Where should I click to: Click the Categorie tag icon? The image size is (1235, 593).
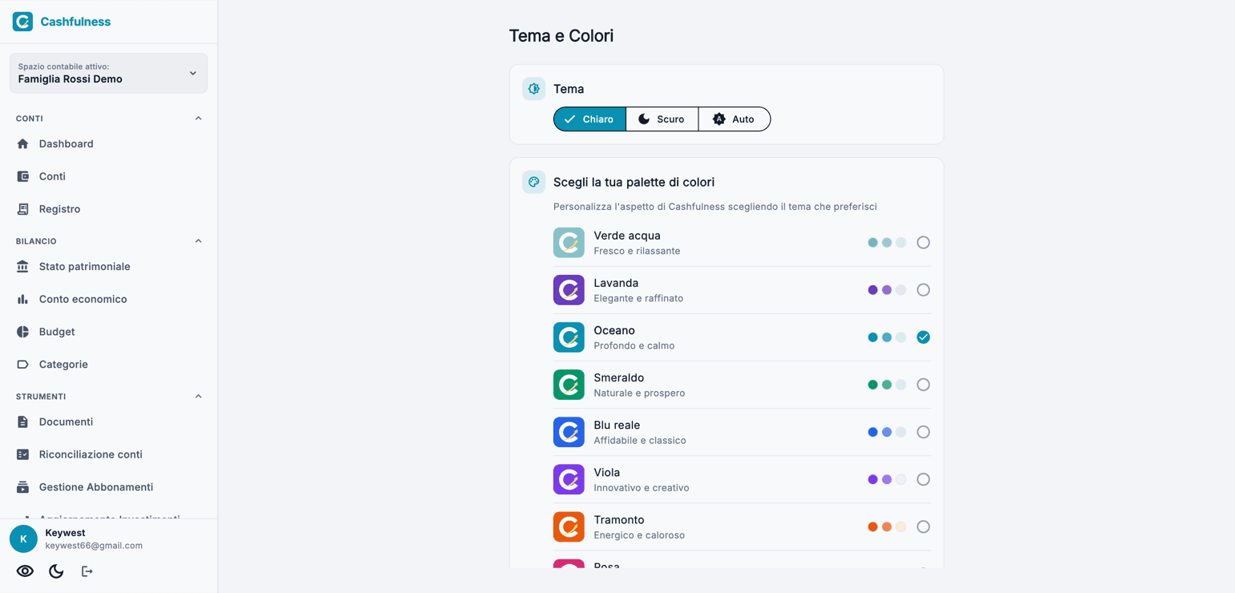(x=22, y=365)
